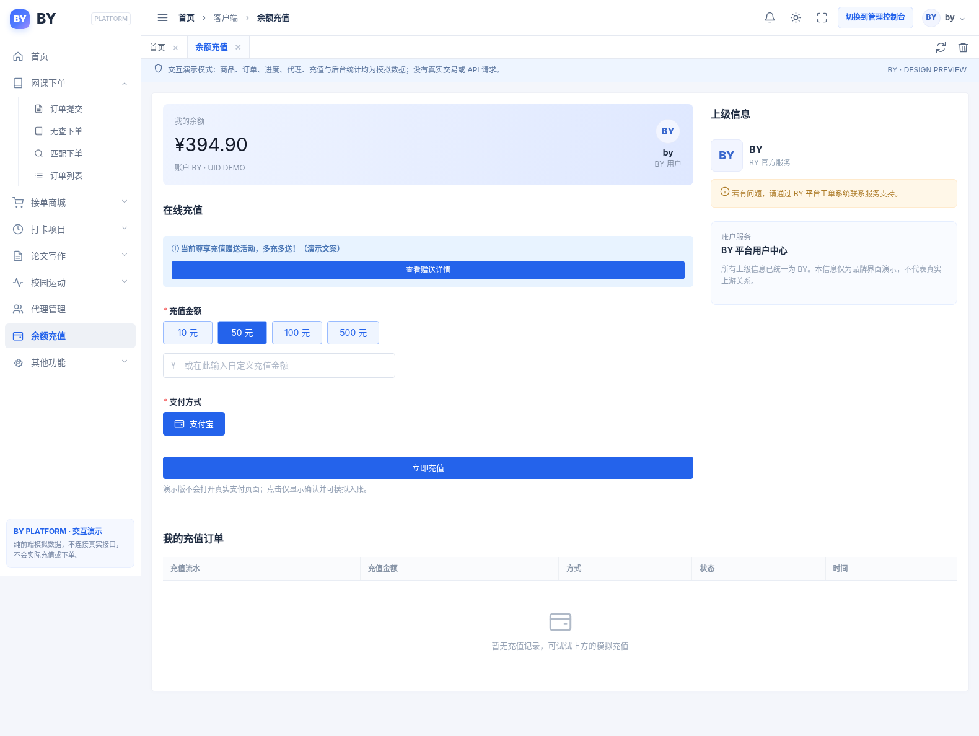Open the by user account dropdown
The height and width of the screenshot is (736, 979).
click(x=944, y=18)
